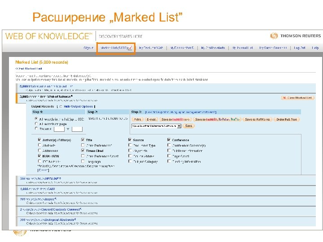Viewport: 323px width, 242px height.
Task: Select All records in this list radio
Action: [x=36, y=119]
